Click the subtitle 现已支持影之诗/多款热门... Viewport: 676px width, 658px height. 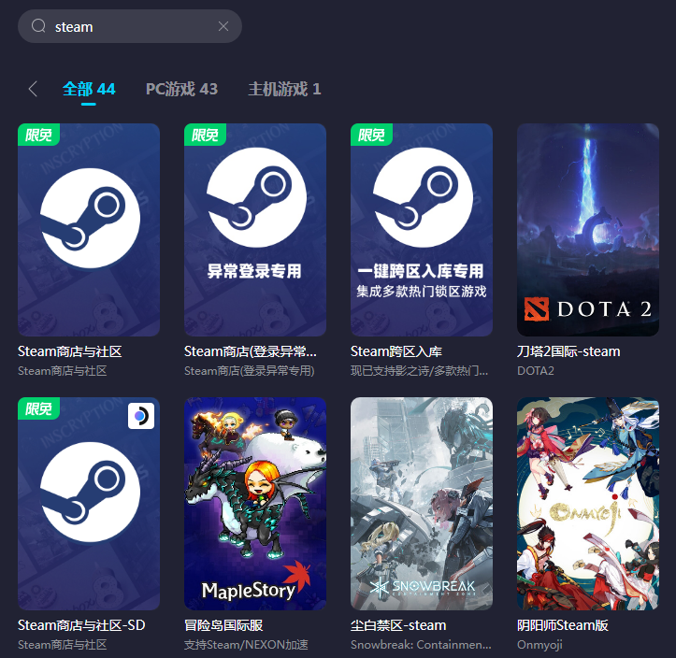coord(419,371)
